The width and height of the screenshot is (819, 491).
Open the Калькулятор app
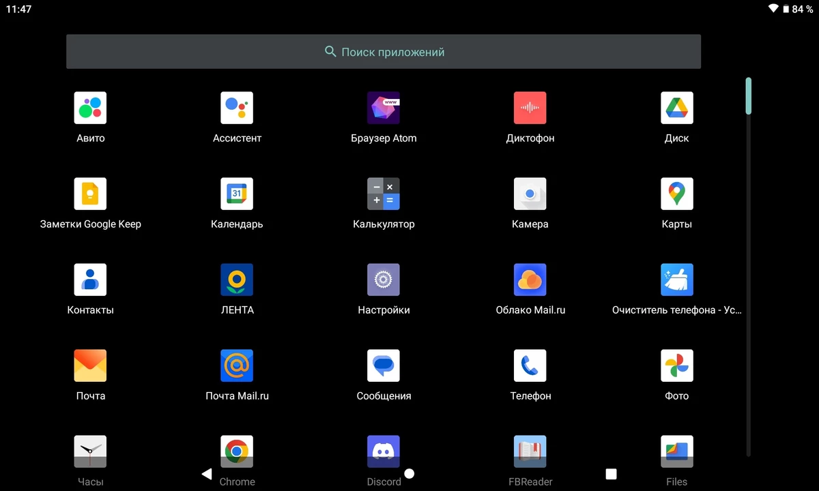pos(384,194)
